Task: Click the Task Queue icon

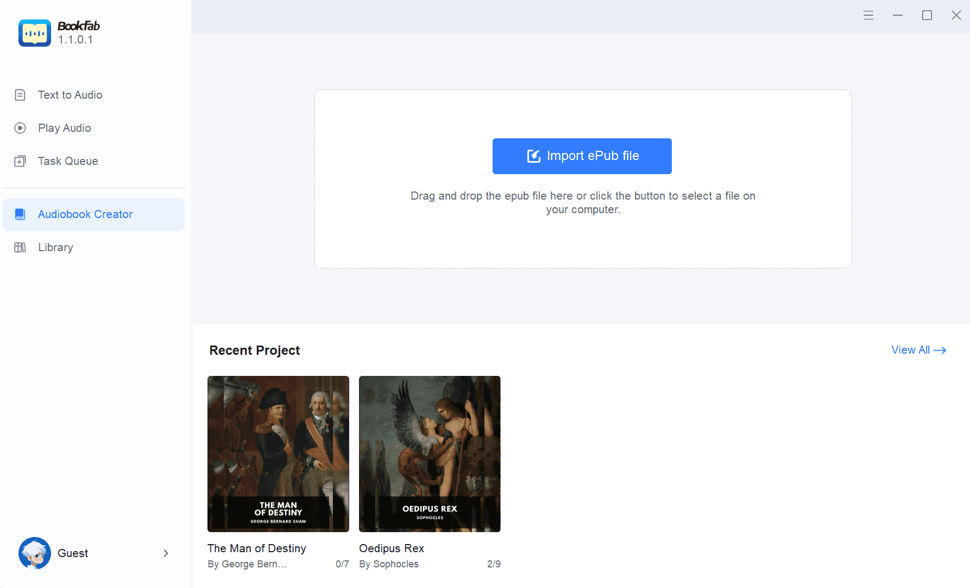Action: tap(20, 161)
